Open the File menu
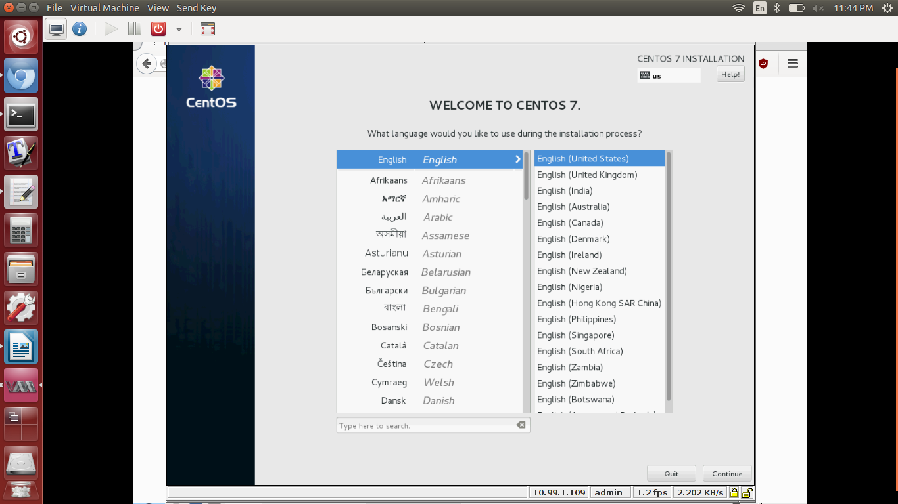The width and height of the screenshot is (898, 504). [55, 8]
